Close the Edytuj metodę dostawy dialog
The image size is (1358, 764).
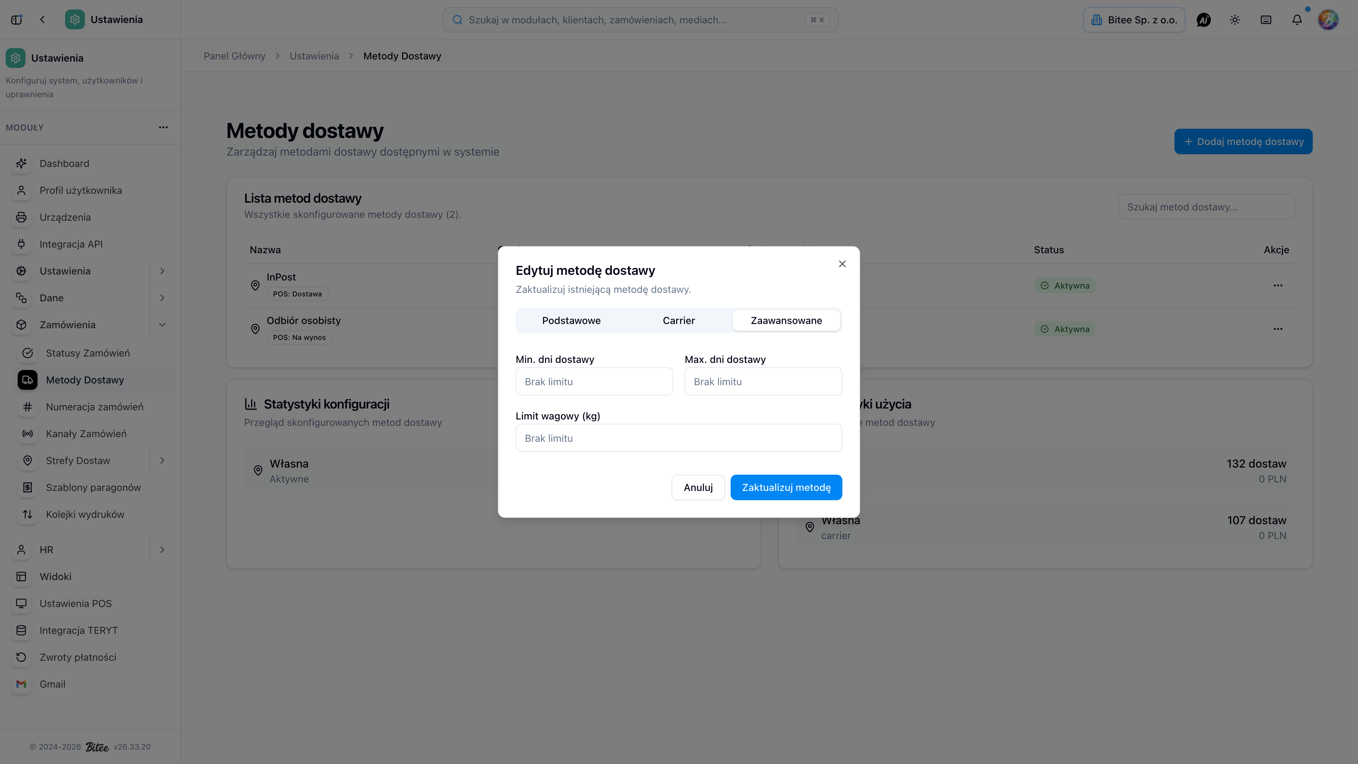pos(842,264)
